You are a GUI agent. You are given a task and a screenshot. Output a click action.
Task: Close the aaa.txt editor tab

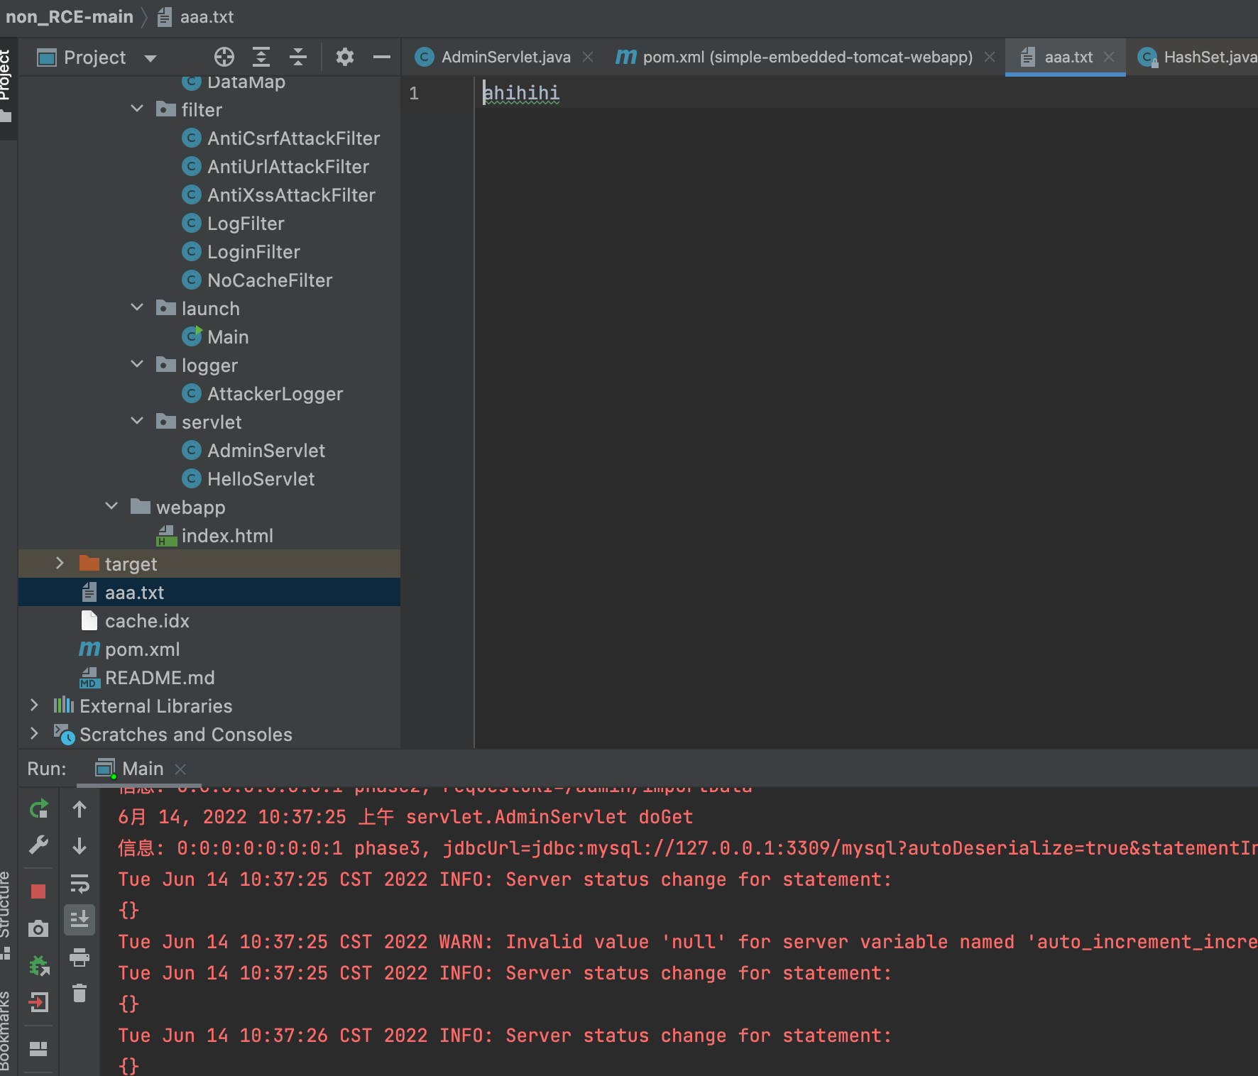pyautogui.click(x=1109, y=57)
